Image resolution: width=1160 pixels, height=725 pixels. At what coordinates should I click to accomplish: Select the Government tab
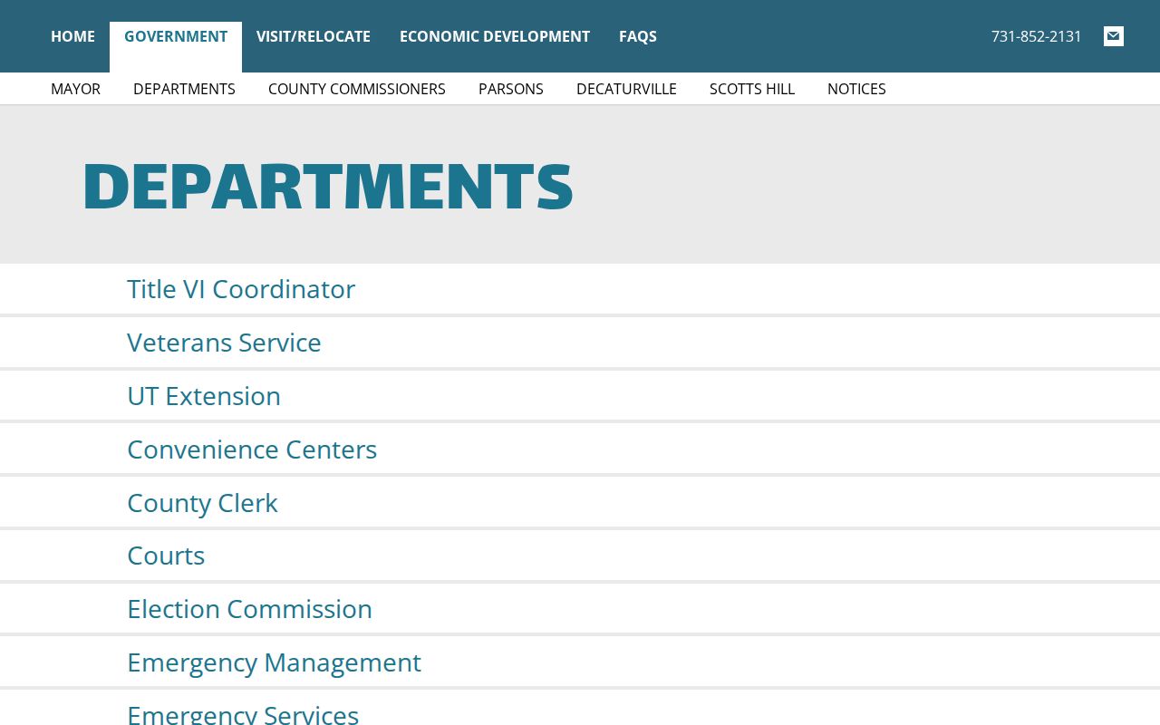[x=176, y=36]
